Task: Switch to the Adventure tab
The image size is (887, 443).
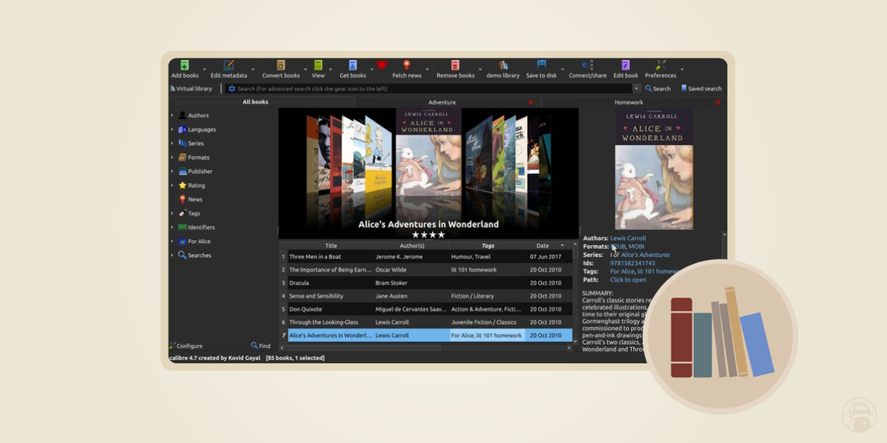Action: tap(442, 102)
